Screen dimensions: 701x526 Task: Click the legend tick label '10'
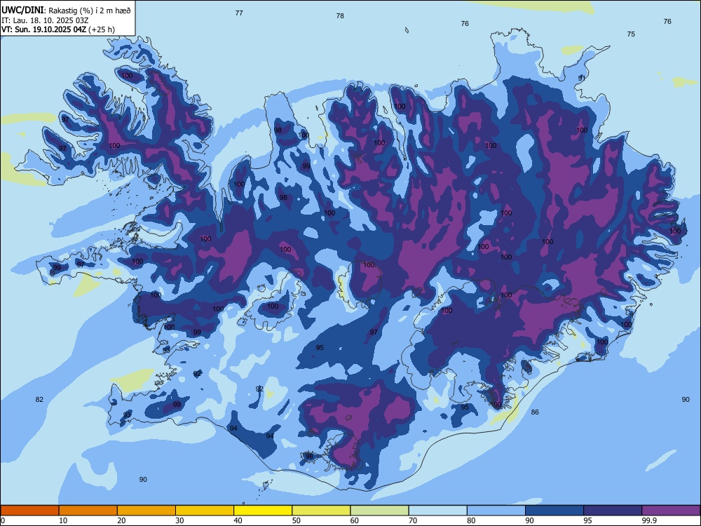(x=63, y=520)
